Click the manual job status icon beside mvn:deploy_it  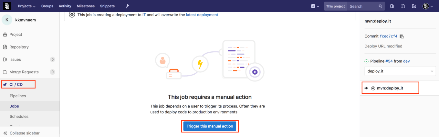(373, 88)
